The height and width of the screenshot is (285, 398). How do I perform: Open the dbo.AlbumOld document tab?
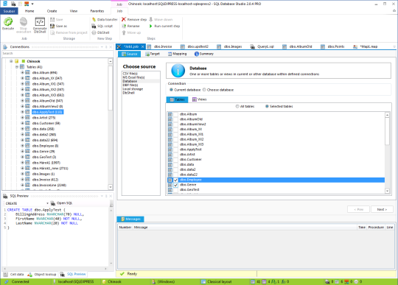(297, 46)
